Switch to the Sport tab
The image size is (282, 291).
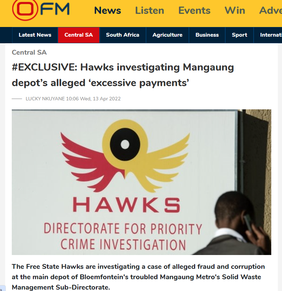point(239,35)
